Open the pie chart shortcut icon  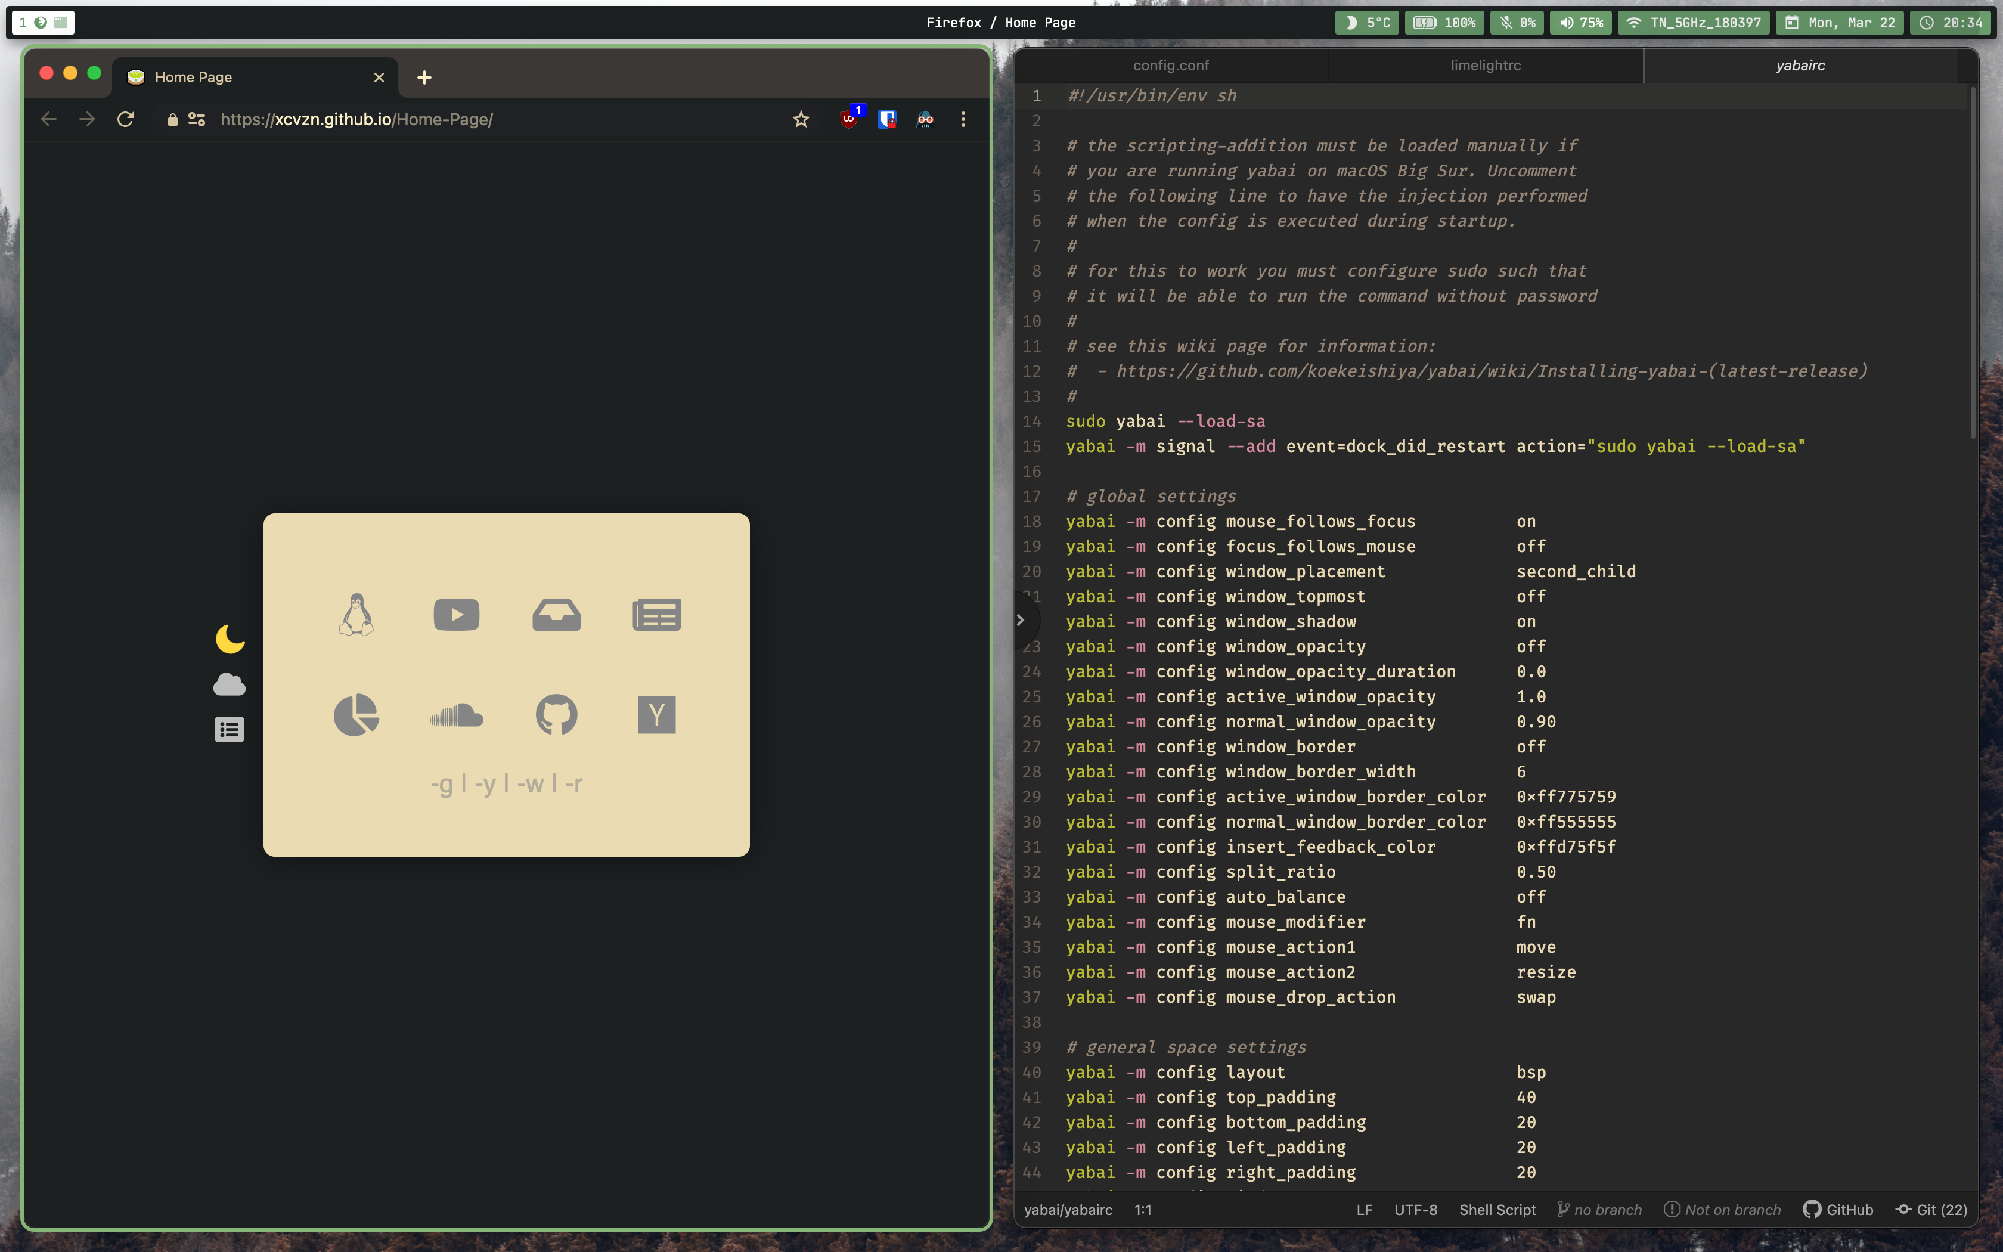coord(356,715)
